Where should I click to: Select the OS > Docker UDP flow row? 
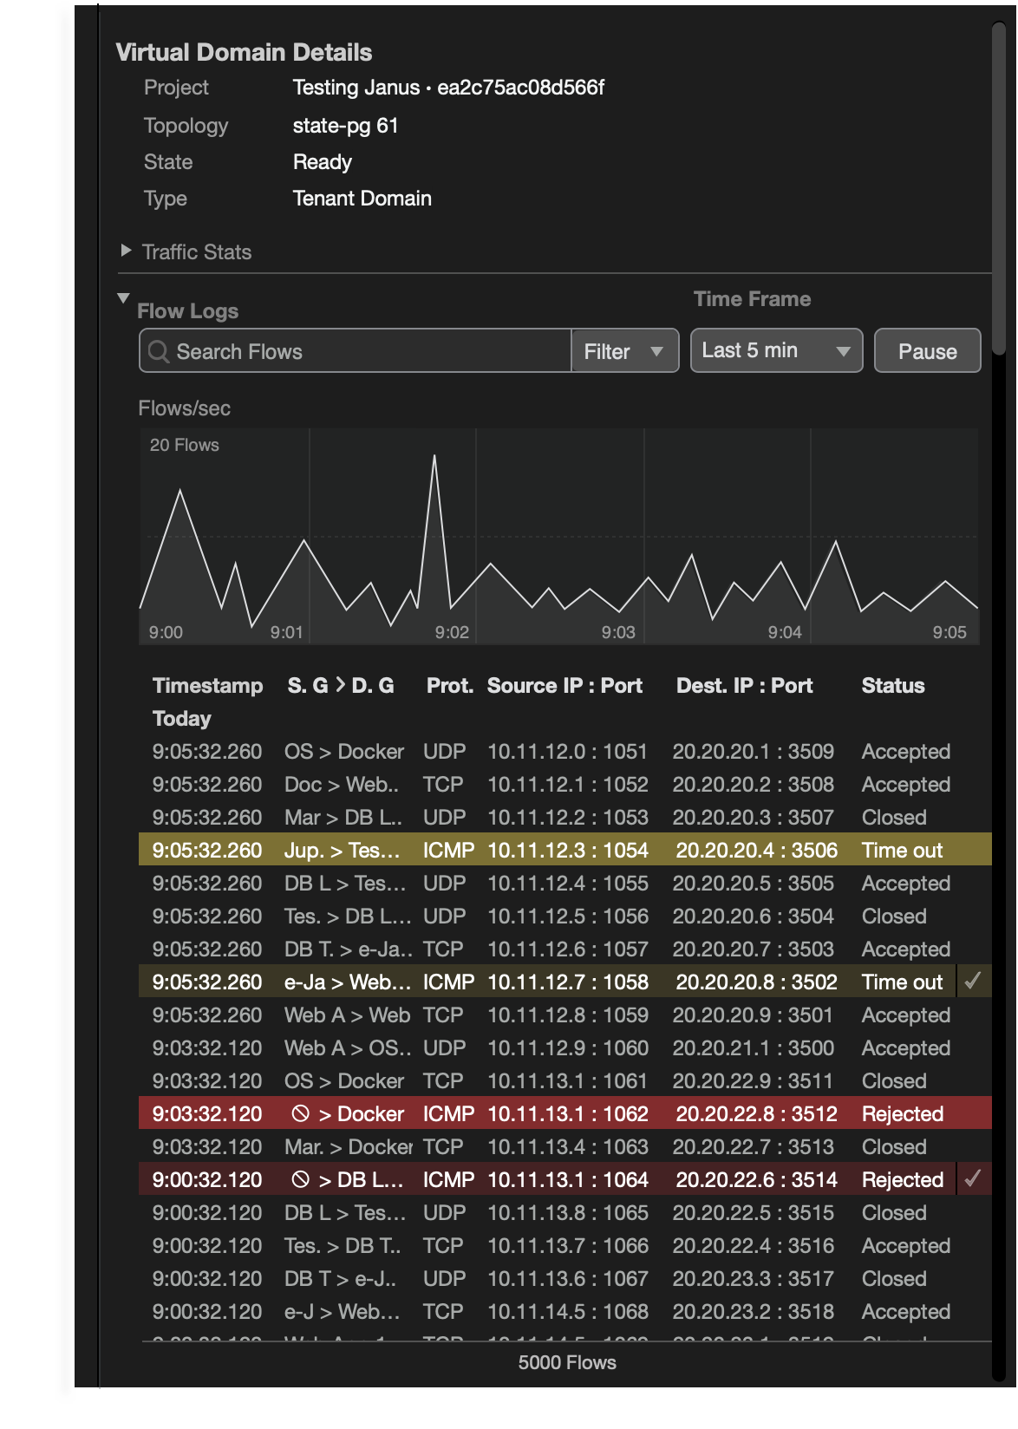[x=564, y=752]
